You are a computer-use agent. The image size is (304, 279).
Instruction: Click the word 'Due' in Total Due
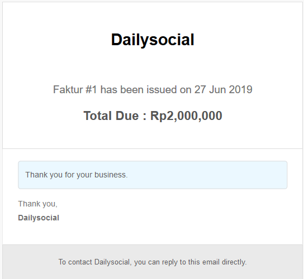pos(127,116)
